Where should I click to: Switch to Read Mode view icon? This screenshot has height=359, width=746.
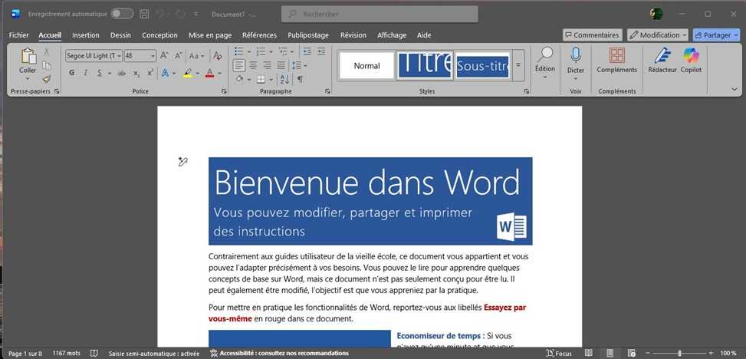[589, 354]
